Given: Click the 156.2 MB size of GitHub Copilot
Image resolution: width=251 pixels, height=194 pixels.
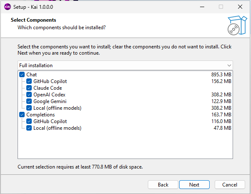Looking at the screenshot, I should click(221, 81).
